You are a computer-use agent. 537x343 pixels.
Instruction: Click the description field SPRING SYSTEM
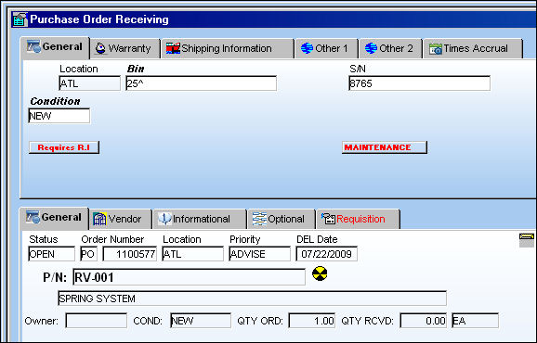pos(252,299)
